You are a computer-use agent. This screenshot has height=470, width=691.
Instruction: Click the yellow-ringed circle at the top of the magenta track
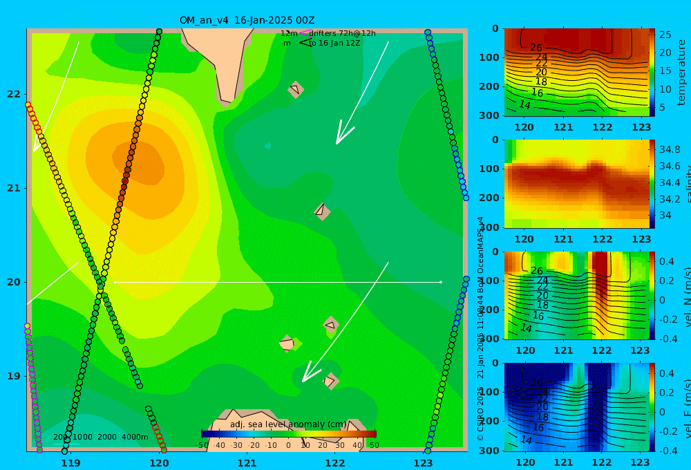[x=28, y=326]
